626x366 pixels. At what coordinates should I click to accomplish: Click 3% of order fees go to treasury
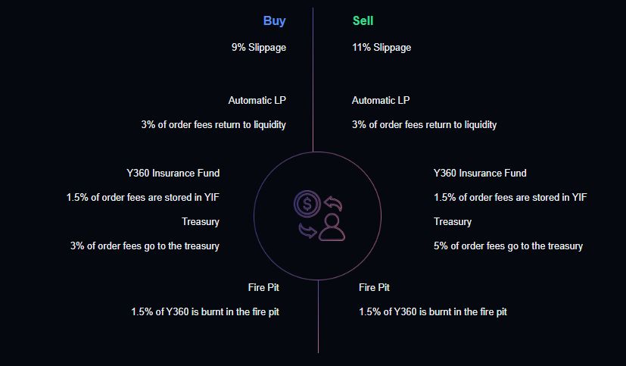(145, 246)
